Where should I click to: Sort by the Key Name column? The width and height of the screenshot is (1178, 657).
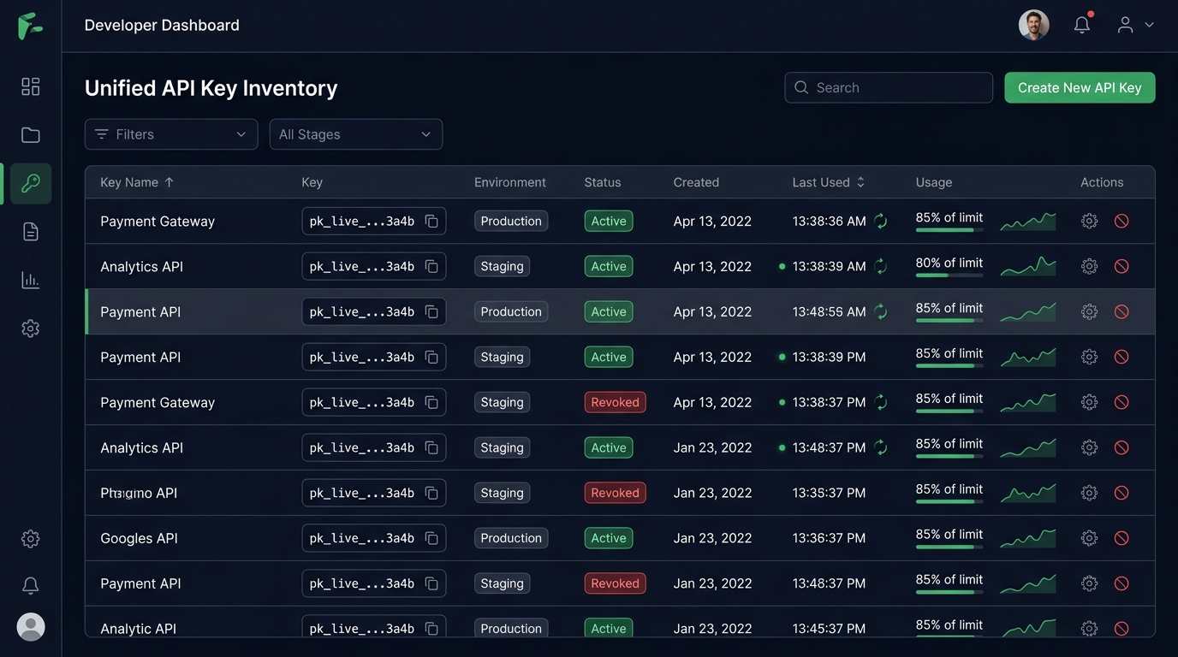(137, 182)
